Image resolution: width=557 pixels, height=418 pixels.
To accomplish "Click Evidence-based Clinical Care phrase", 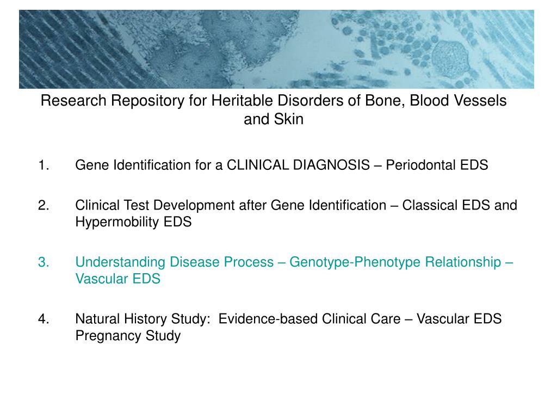I will pos(310,319).
